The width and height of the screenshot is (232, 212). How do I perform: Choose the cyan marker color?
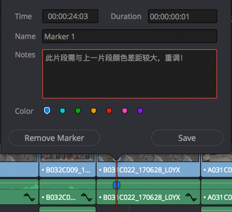62,111
